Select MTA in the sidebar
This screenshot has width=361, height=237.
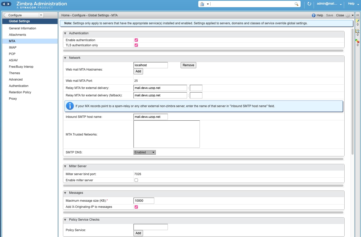[x=30, y=41]
